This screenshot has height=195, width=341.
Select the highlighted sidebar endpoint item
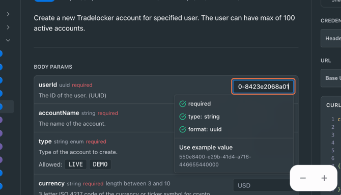[7, 106]
